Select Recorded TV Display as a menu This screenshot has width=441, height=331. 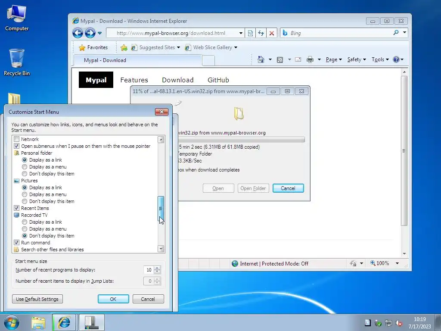25,229
